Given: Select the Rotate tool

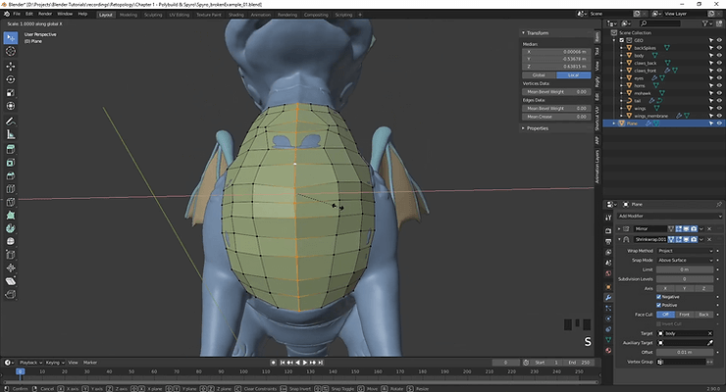Looking at the screenshot, I should coord(11,79).
